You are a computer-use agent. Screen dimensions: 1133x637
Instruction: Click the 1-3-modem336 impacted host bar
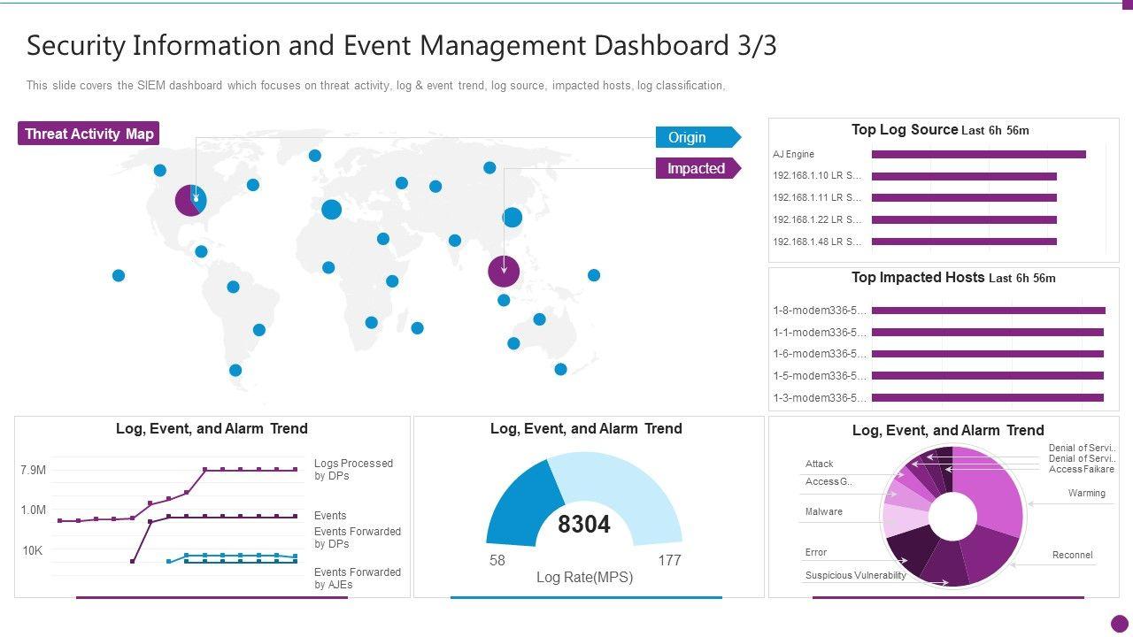[987, 398]
